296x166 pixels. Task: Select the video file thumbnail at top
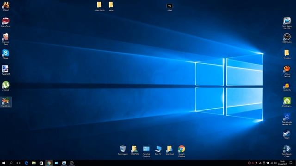coord(170,7)
